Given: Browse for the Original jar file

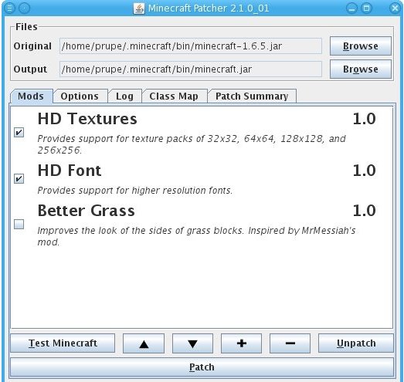Looking at the screenshot, I should click(361, 46).
